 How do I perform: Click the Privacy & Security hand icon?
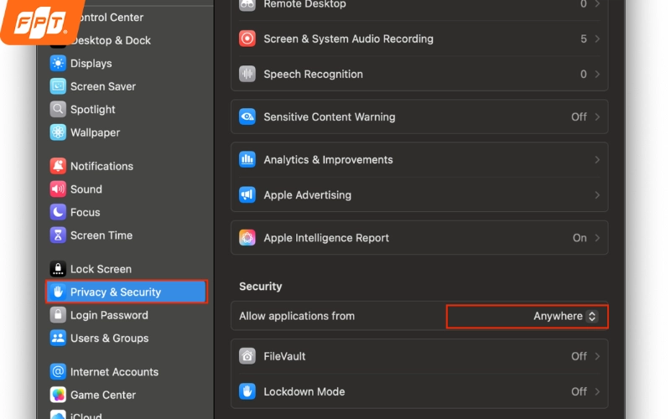58,292
